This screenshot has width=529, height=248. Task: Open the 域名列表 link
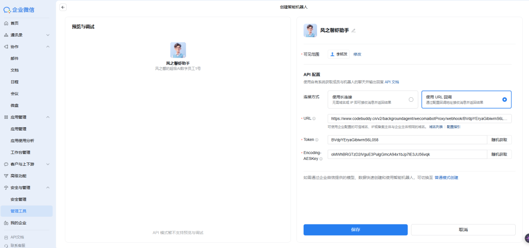[436, 127]
